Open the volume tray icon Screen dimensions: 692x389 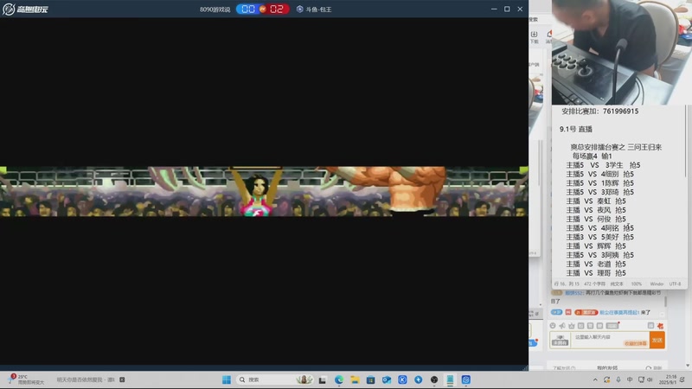tap(650, 379)
